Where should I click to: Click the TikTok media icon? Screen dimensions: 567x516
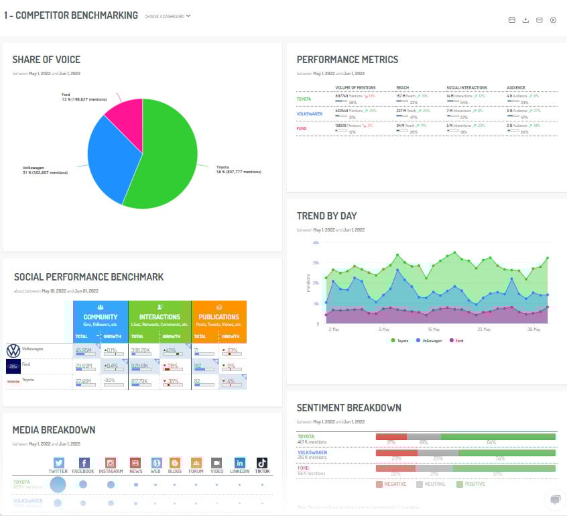[x=262, y=463]
